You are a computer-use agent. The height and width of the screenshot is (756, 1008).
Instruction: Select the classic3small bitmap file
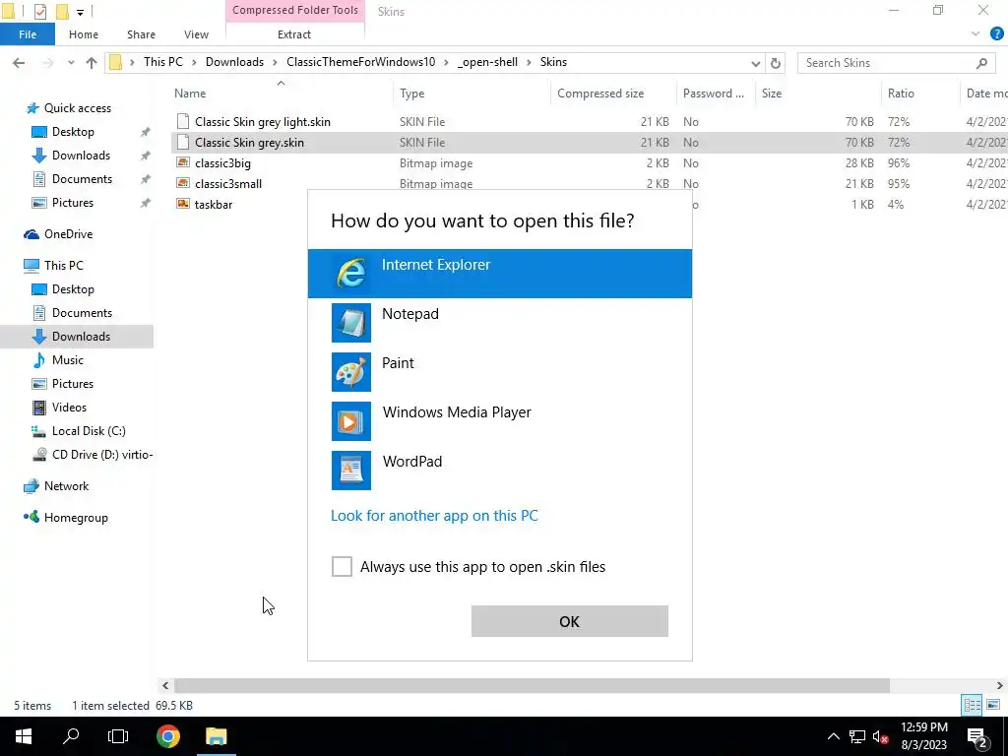click(228, 183)
